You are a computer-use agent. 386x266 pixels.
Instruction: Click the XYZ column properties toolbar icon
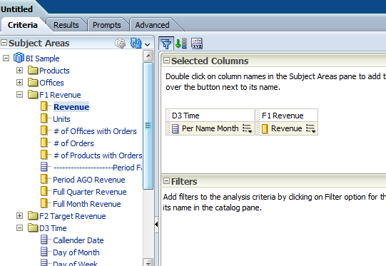(x=197, y=44)
